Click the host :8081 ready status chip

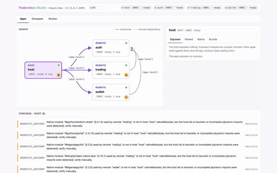(x=136, y=8)
